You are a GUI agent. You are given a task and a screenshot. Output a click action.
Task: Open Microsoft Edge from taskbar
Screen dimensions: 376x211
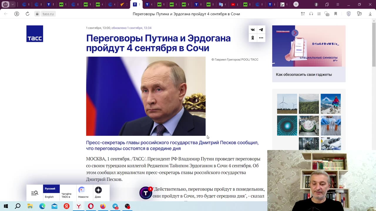tap(42, 206)
